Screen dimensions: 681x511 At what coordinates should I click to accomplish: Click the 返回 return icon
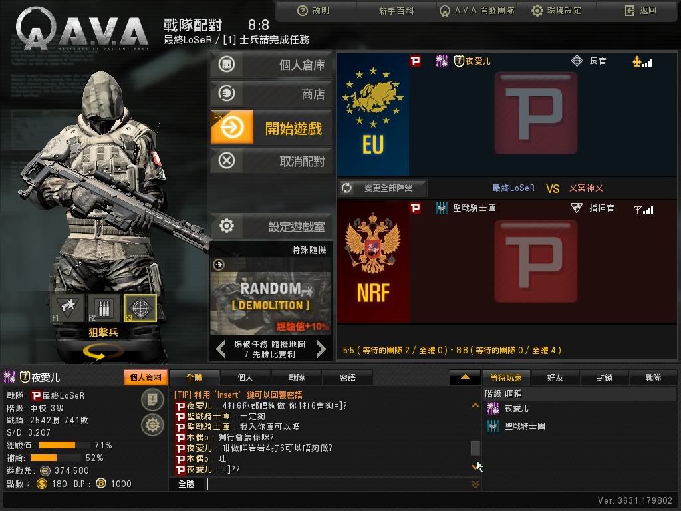coord(629,11)
